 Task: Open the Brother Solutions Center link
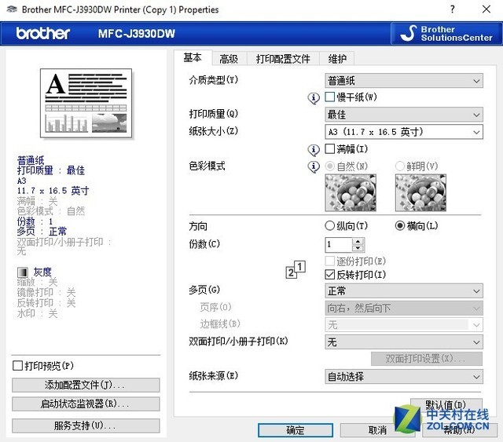[x=446, y=34]
